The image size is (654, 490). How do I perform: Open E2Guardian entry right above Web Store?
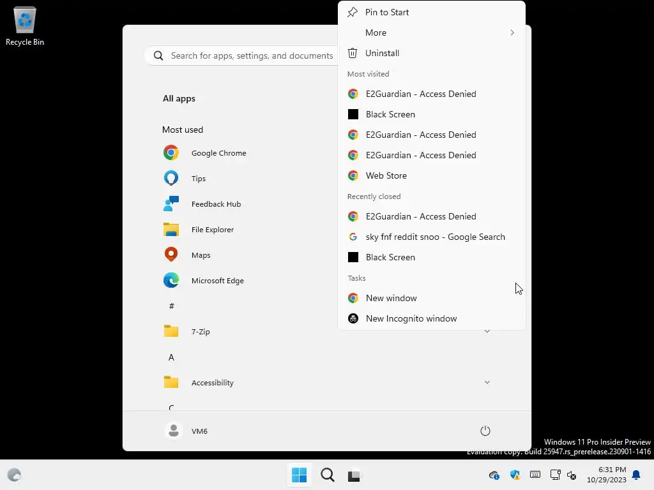click(432, 155)
